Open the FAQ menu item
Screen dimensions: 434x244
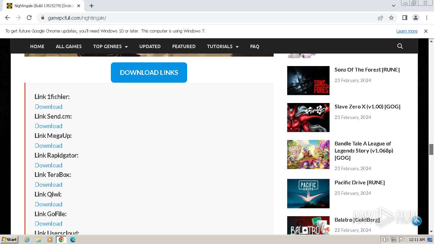click(x=255, y=46)
